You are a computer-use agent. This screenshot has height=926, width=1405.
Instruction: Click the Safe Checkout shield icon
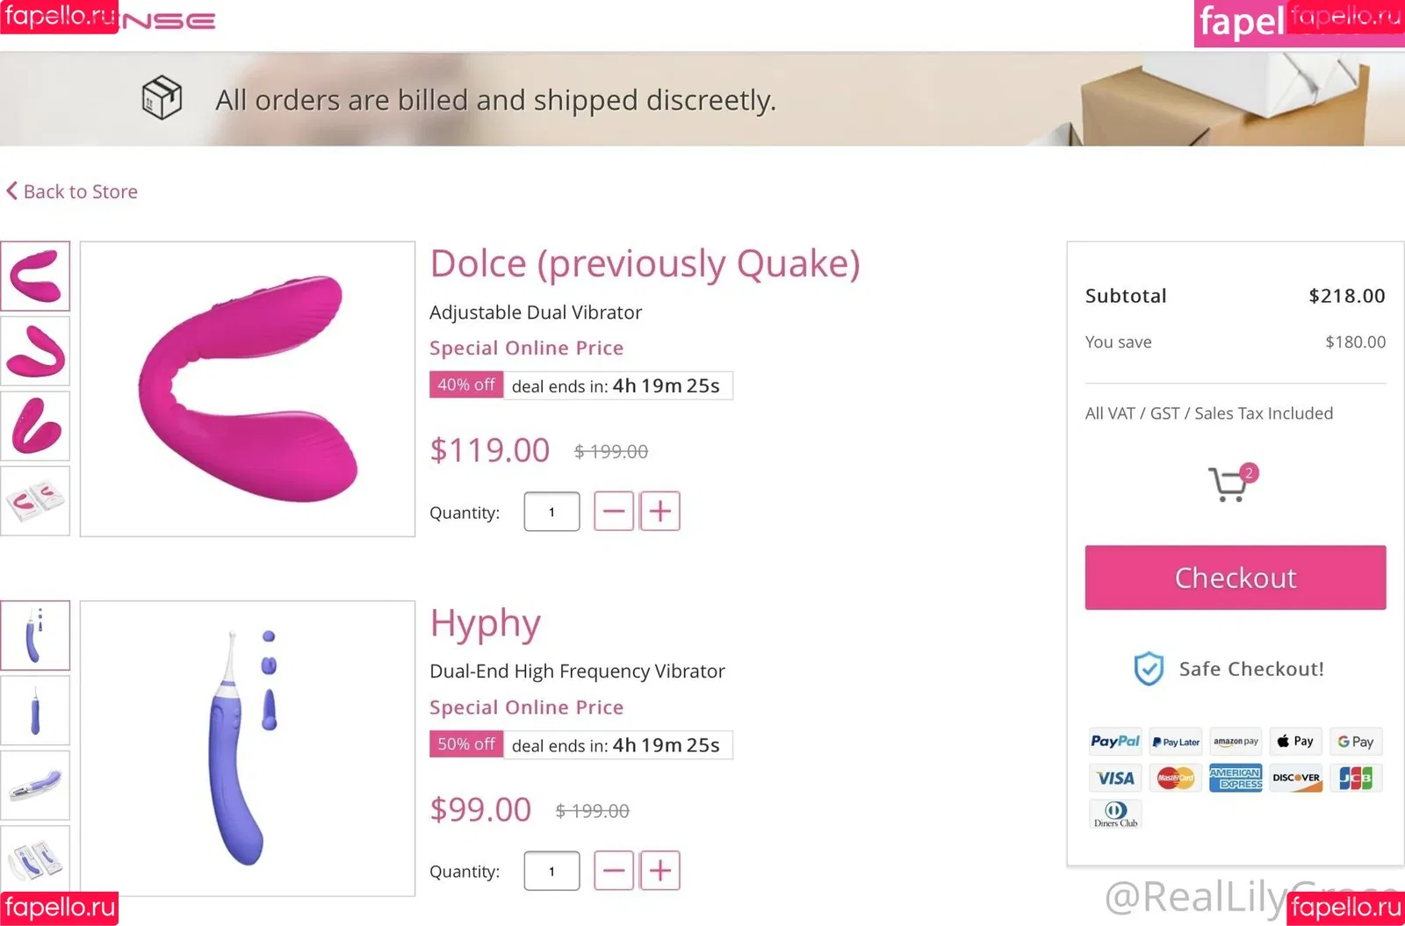1149,669
